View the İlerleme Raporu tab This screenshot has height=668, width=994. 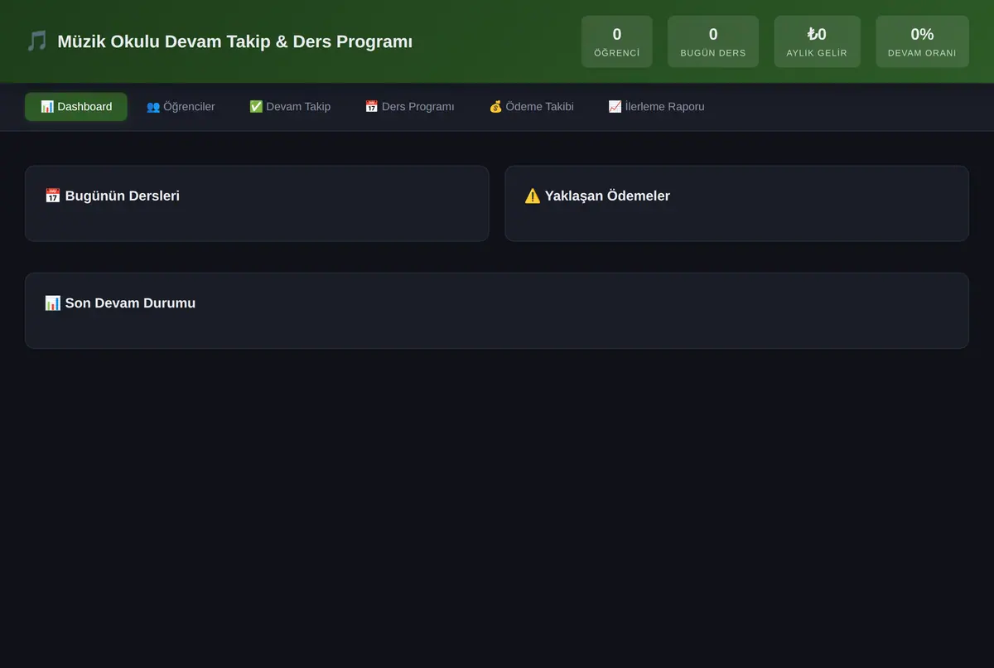pyautogui.click(x=656, y=107)
